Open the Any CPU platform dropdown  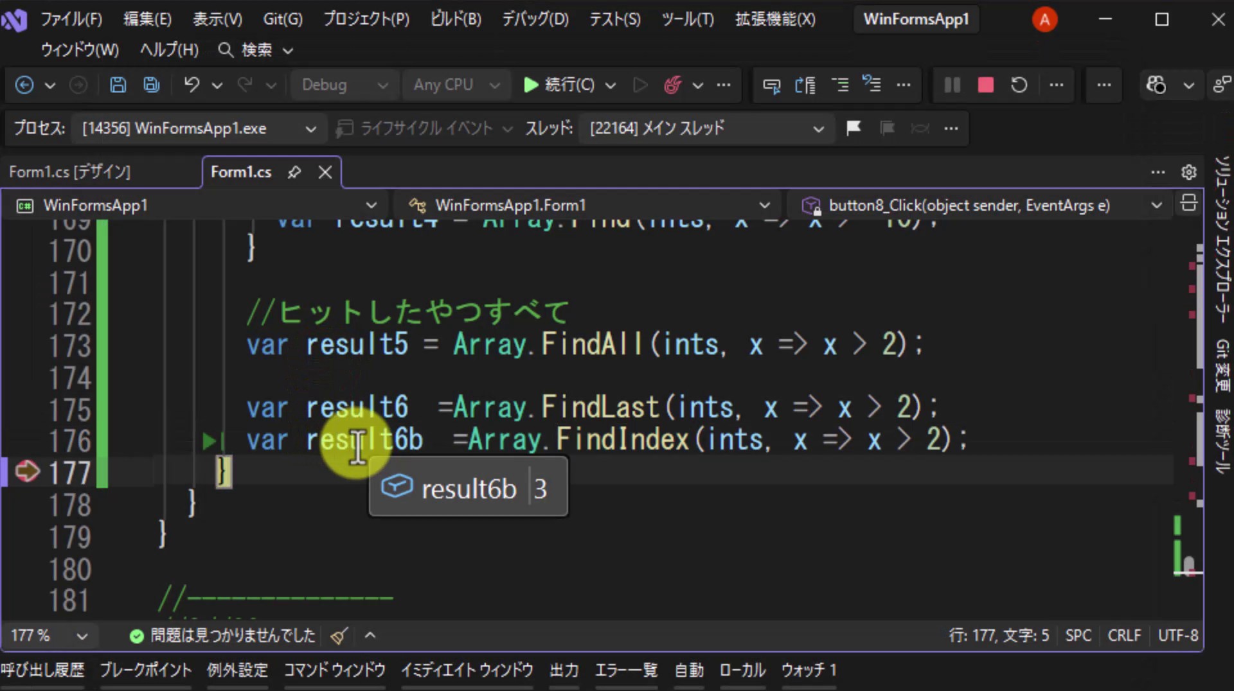click(x=456, y=85)
